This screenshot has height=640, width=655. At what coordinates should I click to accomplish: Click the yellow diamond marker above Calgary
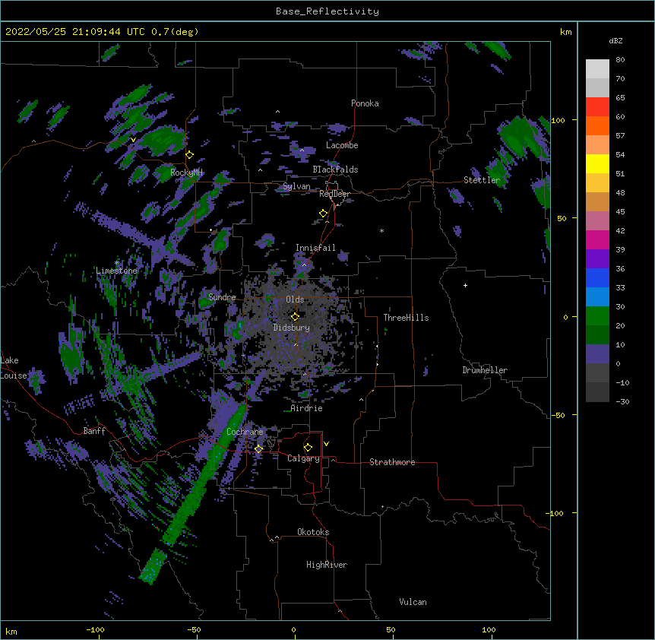pos(308,448)
